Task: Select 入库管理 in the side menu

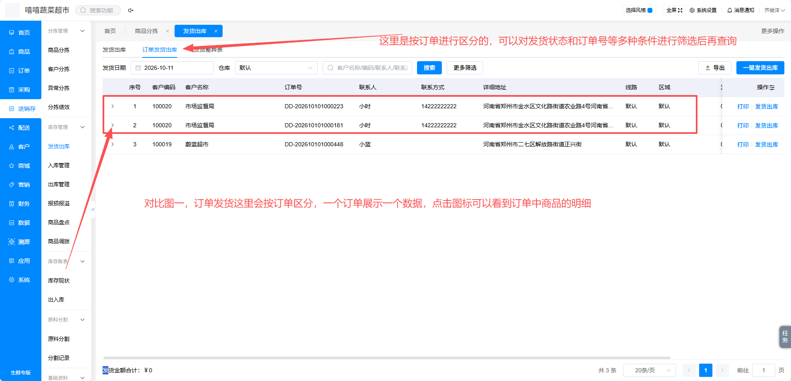Action: tap(59, 165)
